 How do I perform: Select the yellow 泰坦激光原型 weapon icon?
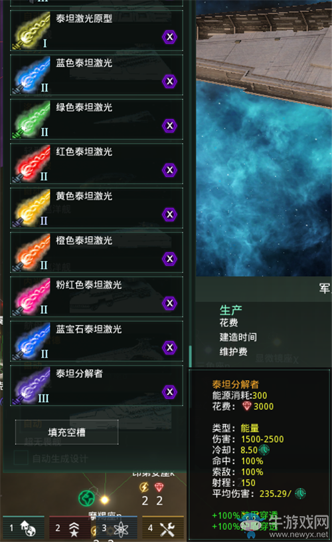point(31,31)
